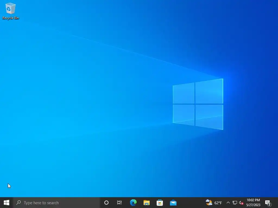Expand hidden system tray icons
278x208 pixels.
[x=228, y=203]
